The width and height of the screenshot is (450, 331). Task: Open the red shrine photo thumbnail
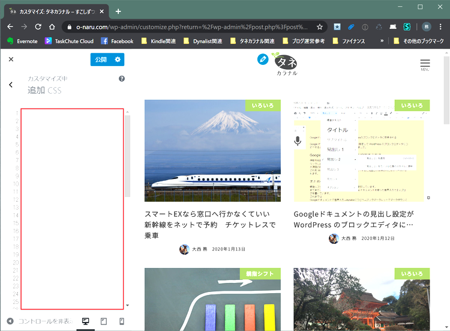[x=362, y=299]
